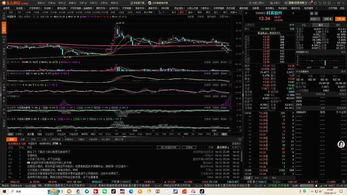This screenshot has height=195, width=347.
Task: Open the AI assistant avatar icon
Action: click(341, 144)
